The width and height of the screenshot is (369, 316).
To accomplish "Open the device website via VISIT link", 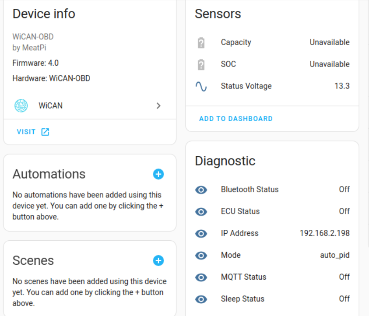I will tap(26, 131).
